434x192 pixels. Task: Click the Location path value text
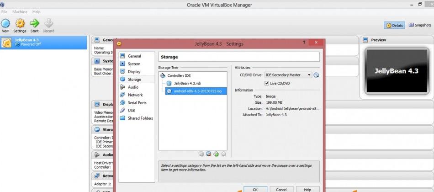tap(292, 109)
